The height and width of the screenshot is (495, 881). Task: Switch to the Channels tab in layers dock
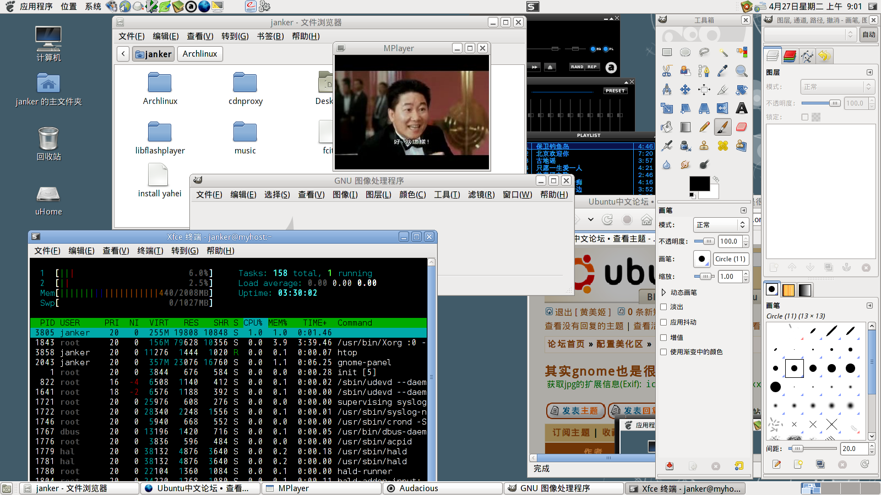click(790, 56)
